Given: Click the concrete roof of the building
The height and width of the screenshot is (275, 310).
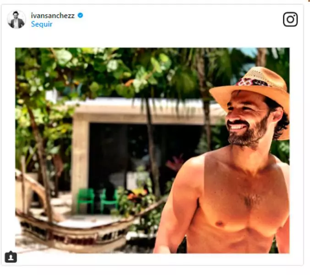Looking at the screenshot, I should tap(137, 110).
